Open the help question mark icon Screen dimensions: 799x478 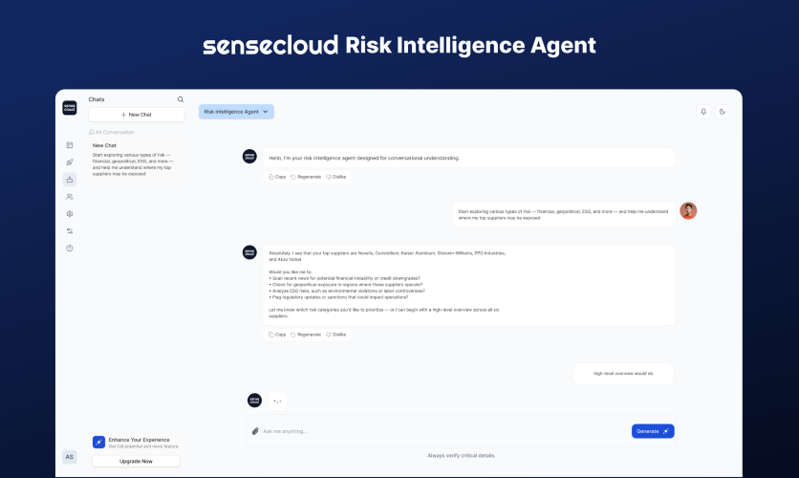pos(70,249)
